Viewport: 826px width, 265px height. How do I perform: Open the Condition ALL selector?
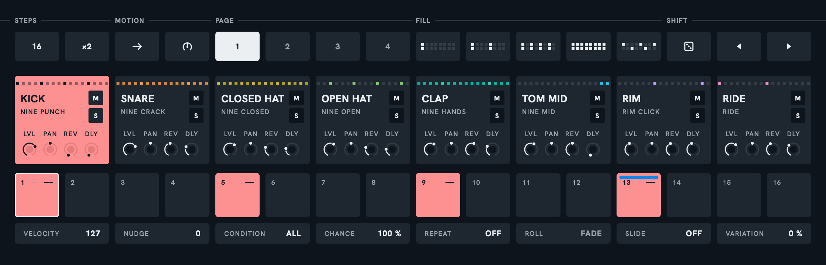tap(263, 233)
